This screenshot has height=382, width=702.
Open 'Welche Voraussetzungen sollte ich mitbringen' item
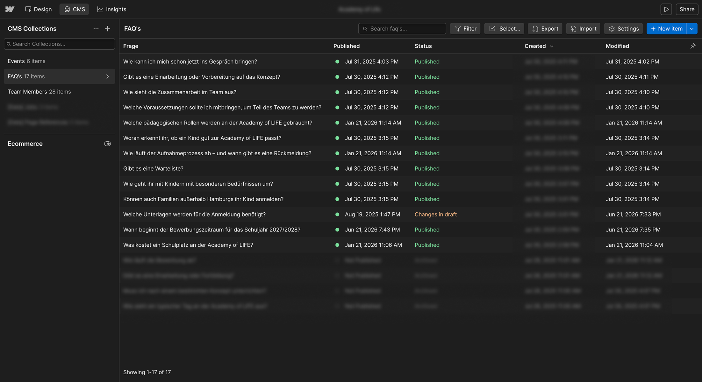[x=222, y=107]
